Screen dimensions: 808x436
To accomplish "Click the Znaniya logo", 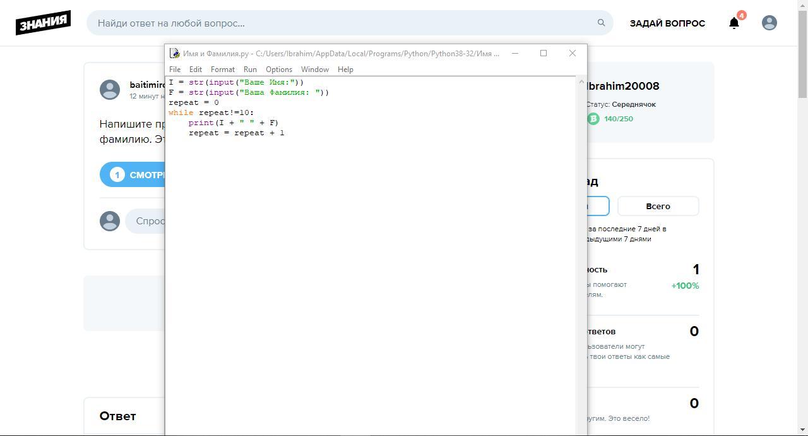I will [43, 23].
